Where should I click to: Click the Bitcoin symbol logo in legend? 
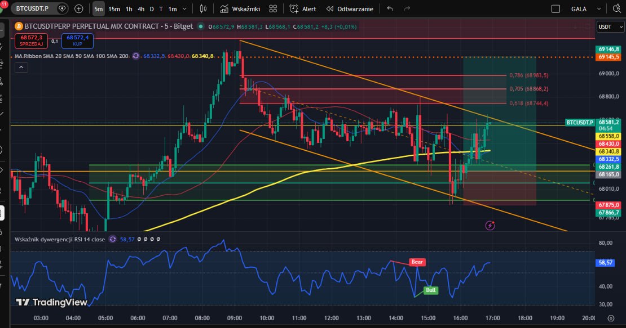click(x=19, y=26)
